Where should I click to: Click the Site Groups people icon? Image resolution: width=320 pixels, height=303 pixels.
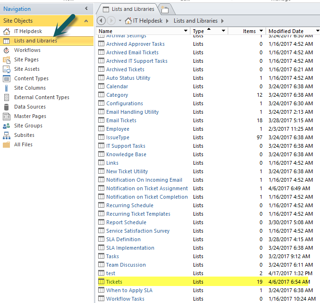(7, 126)
